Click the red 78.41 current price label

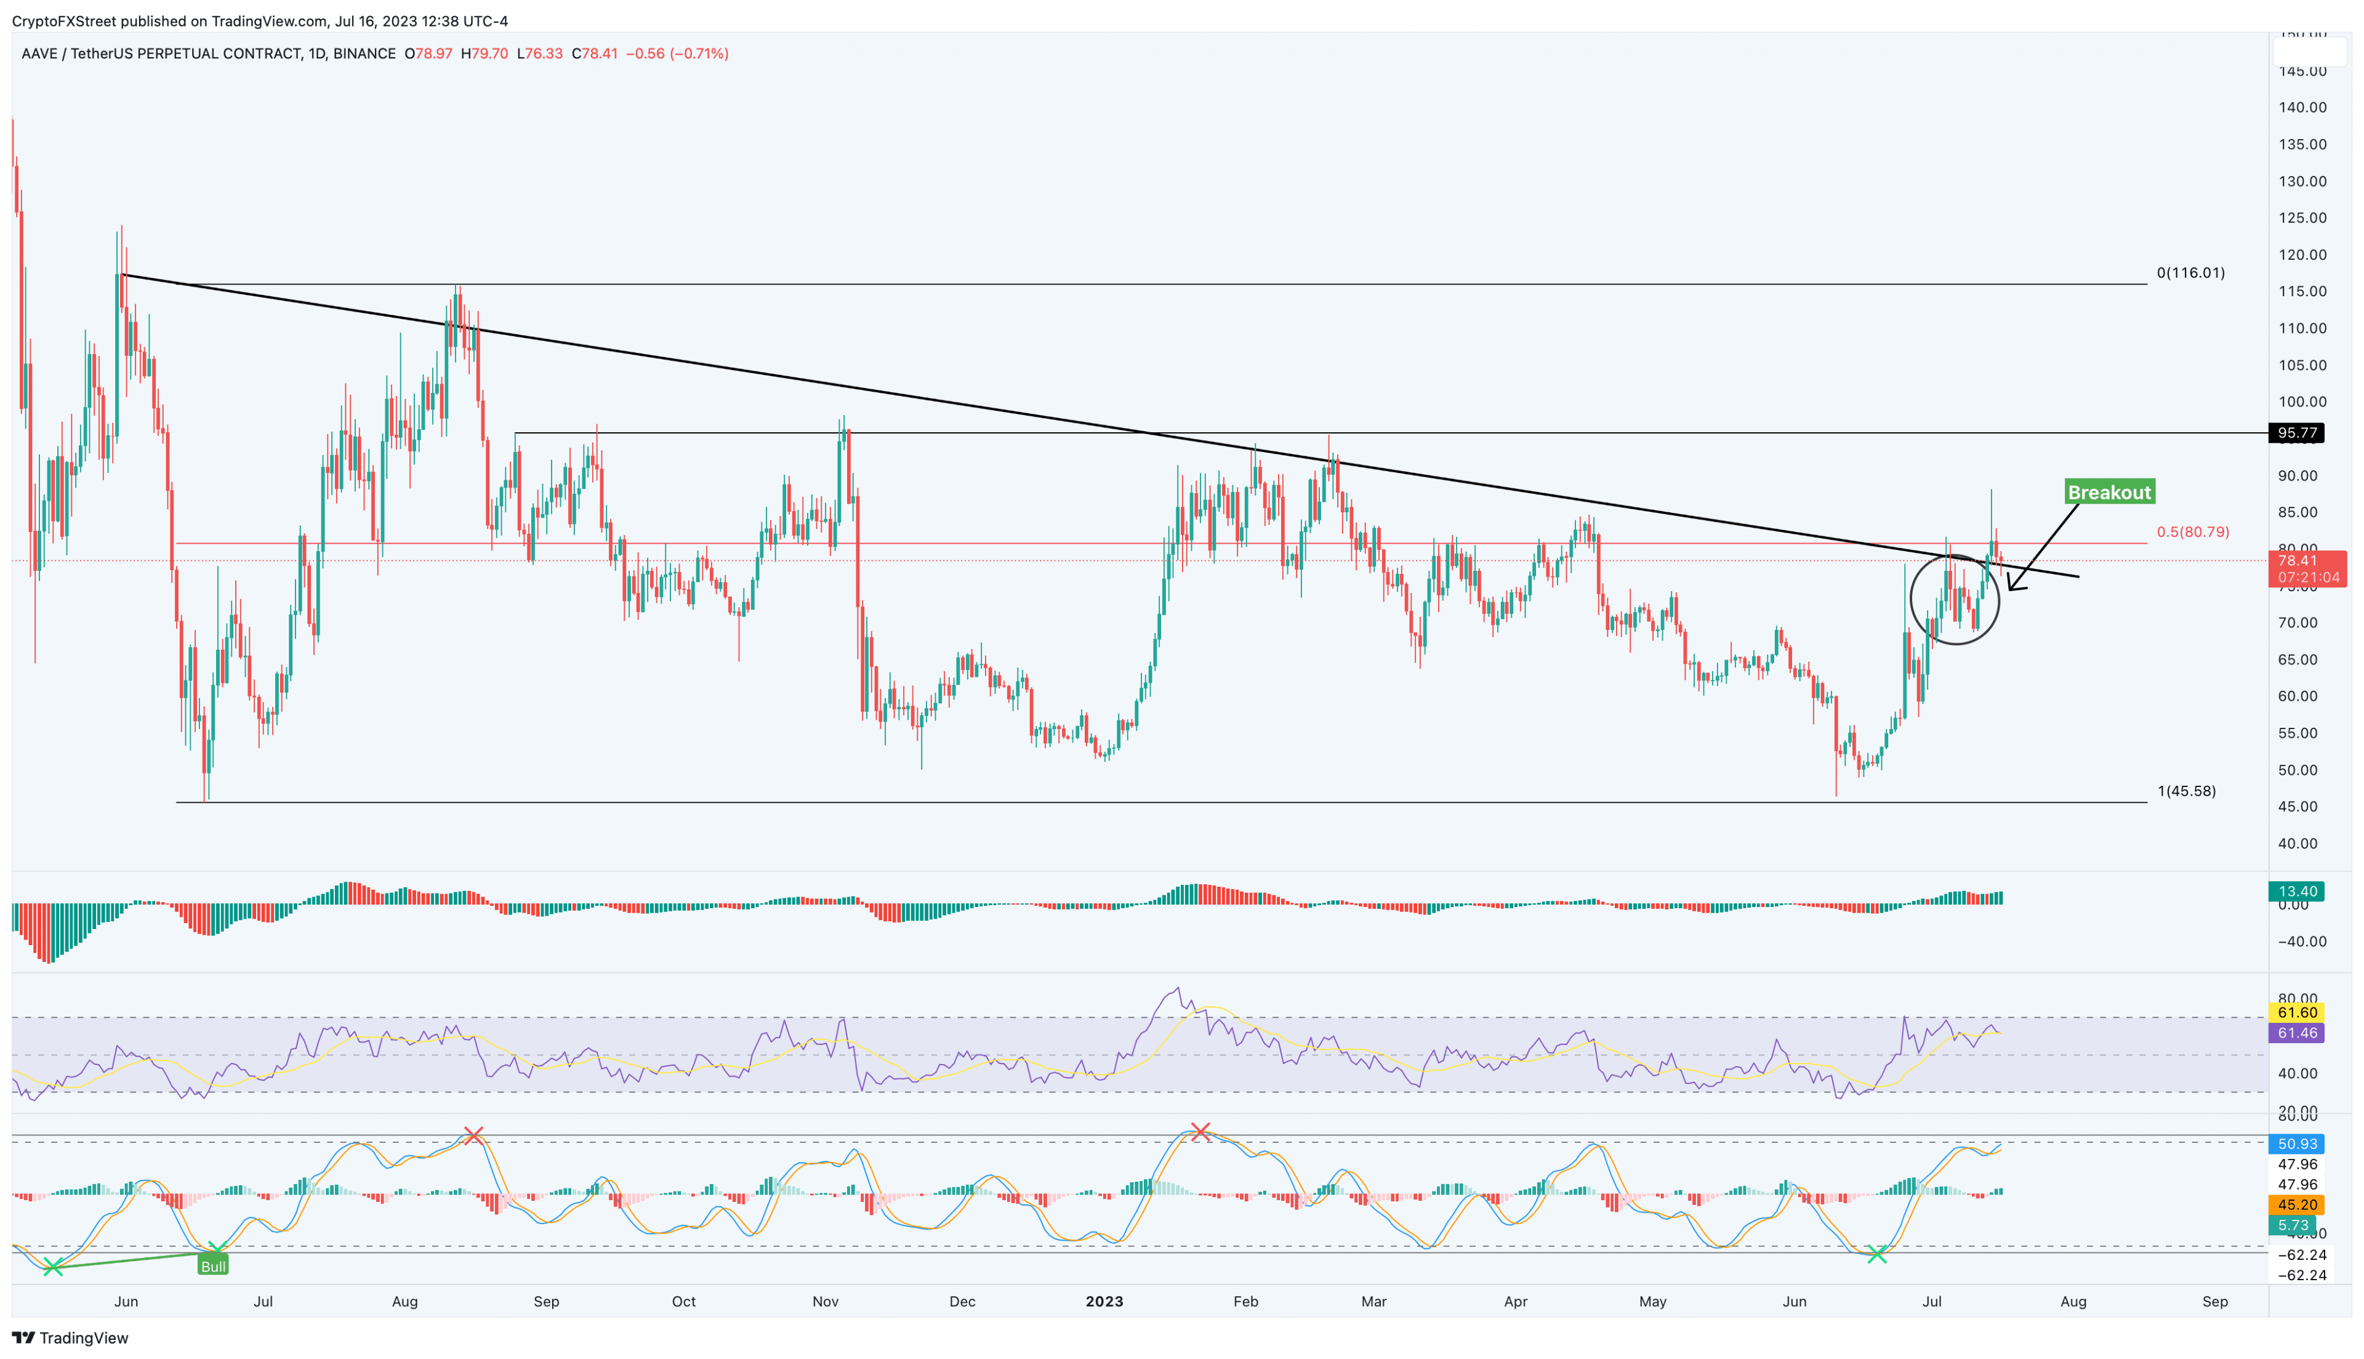click(2297, 560)
